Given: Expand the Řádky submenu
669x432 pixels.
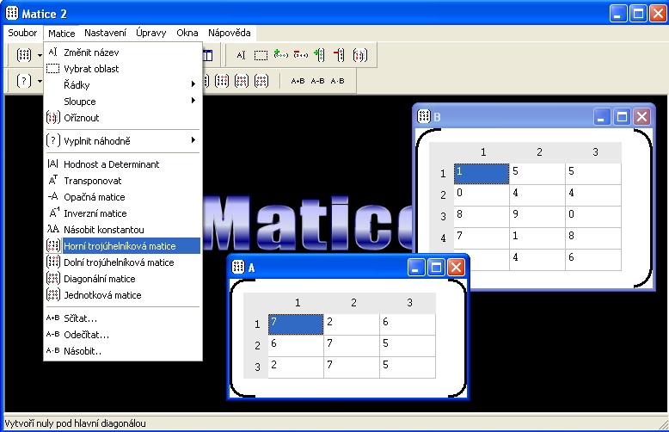Looking at the screenshot, I should click(x=123, y=85).
